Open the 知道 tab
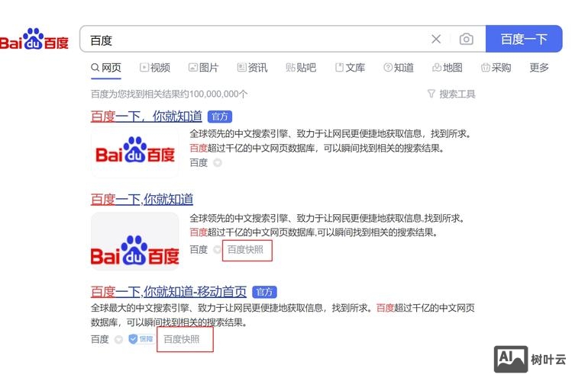Viewport: 572px width, 381px height. (x=399, y=68)
